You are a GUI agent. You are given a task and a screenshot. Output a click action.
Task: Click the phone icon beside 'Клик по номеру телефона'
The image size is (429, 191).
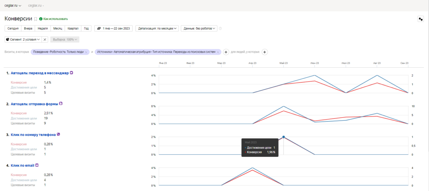click(58, 135)
